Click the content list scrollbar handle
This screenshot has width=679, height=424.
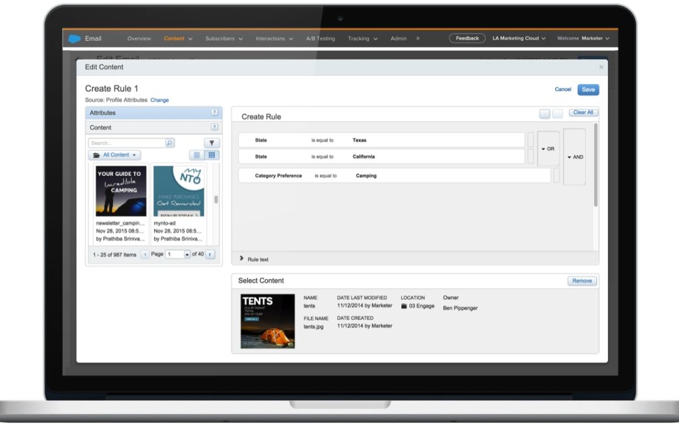(x=216, y=200)
